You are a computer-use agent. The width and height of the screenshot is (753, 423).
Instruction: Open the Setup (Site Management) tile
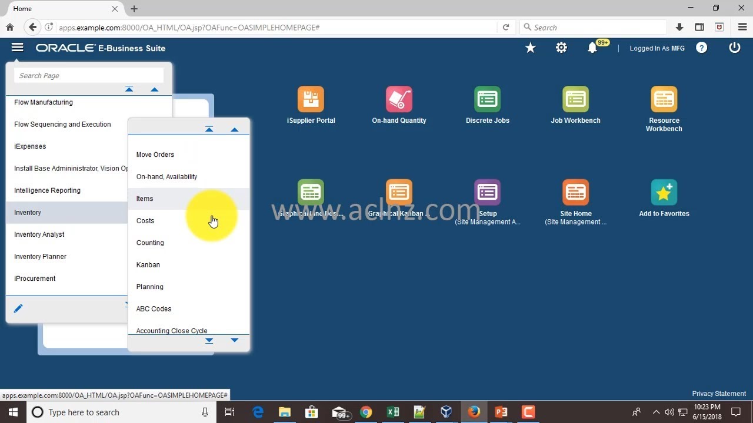[487, 193]
